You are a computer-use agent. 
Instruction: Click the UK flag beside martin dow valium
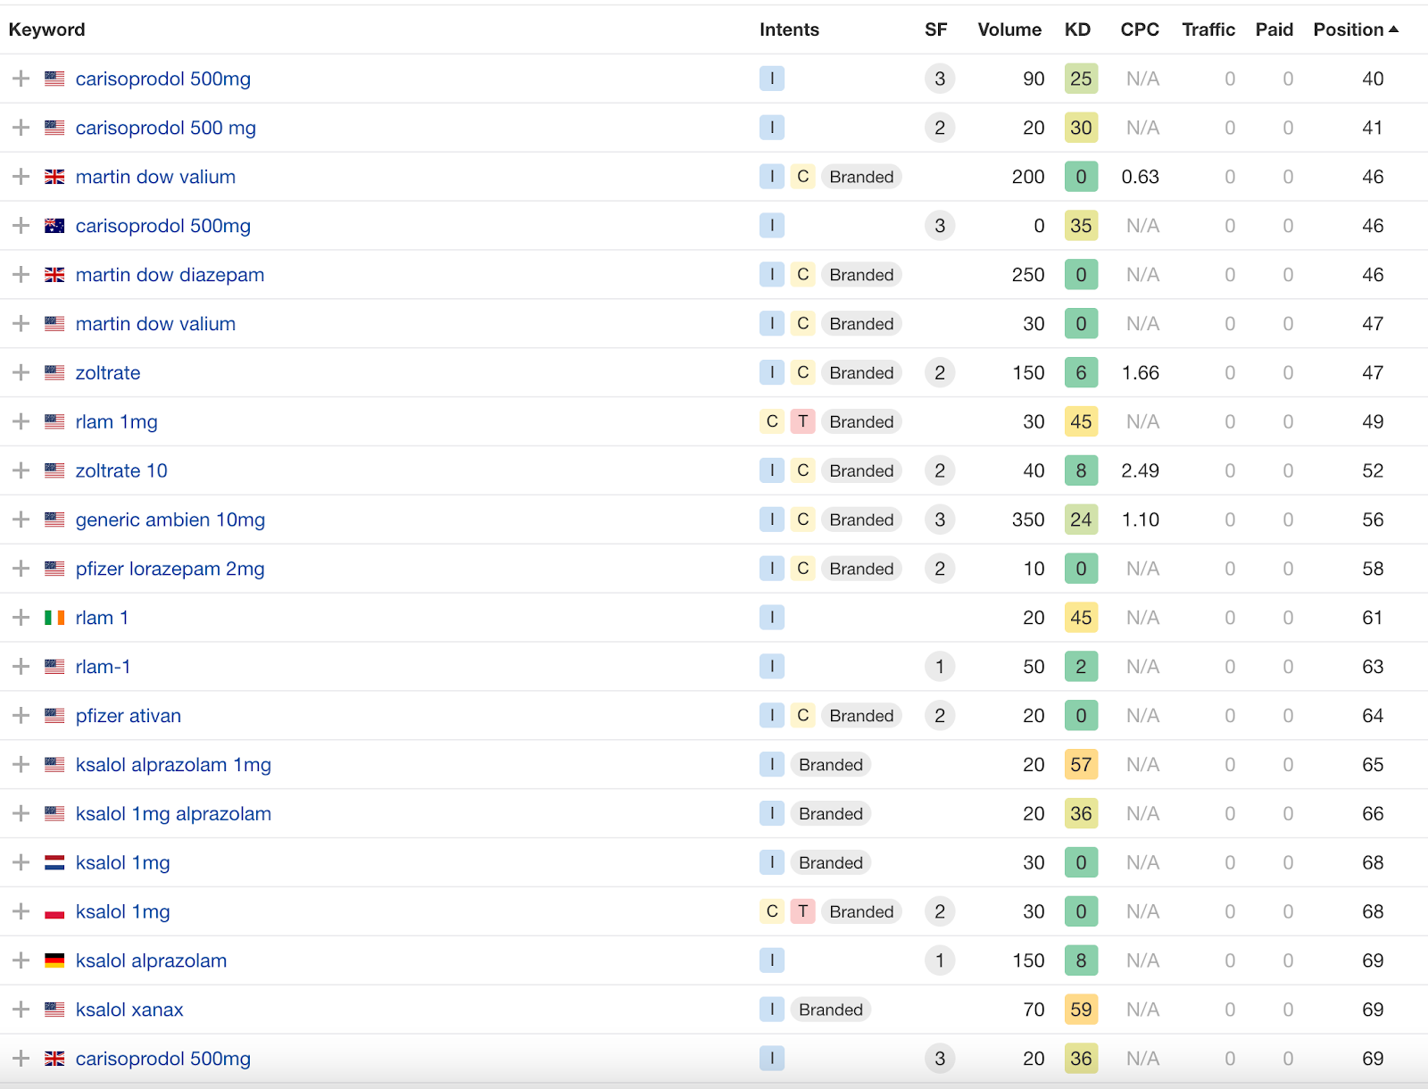[x=54, y=177]
